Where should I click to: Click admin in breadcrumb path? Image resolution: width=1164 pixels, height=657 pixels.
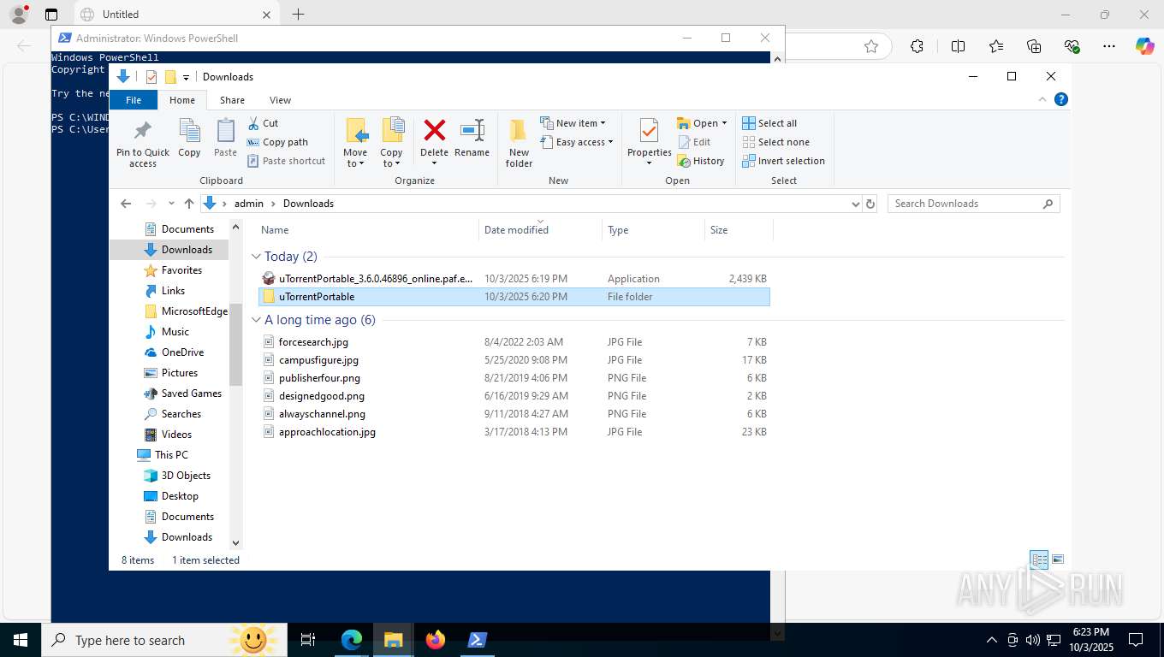(x=249, y=204)
